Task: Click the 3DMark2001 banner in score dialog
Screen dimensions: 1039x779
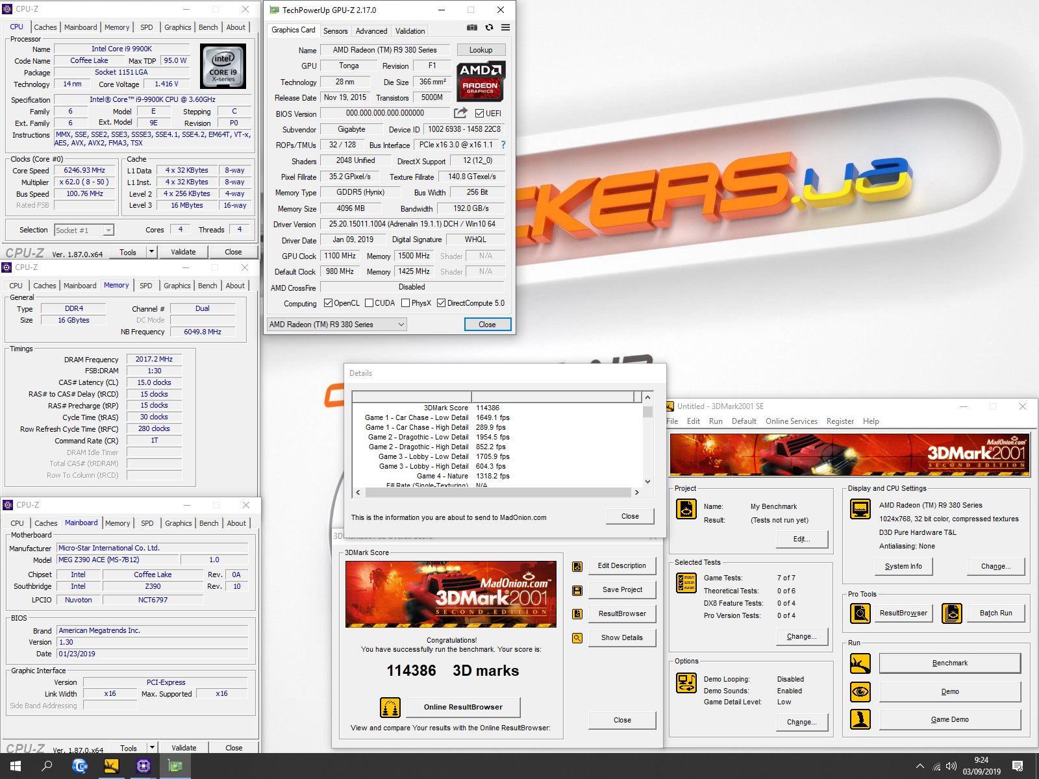Action: point(451,594)
